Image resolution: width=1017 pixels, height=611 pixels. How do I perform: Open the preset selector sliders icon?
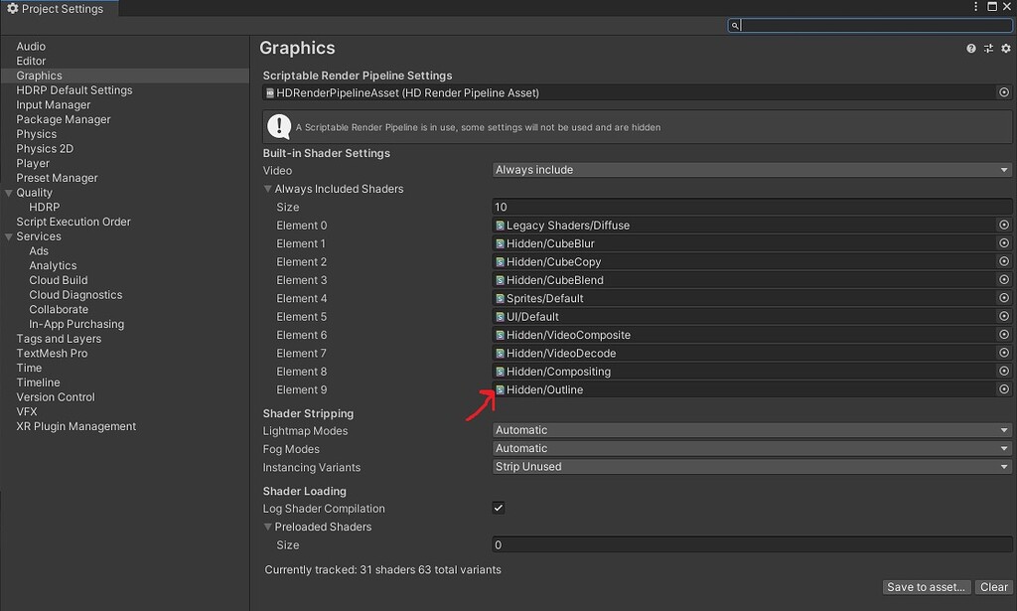pyautogui.click(x=988, y=49)
